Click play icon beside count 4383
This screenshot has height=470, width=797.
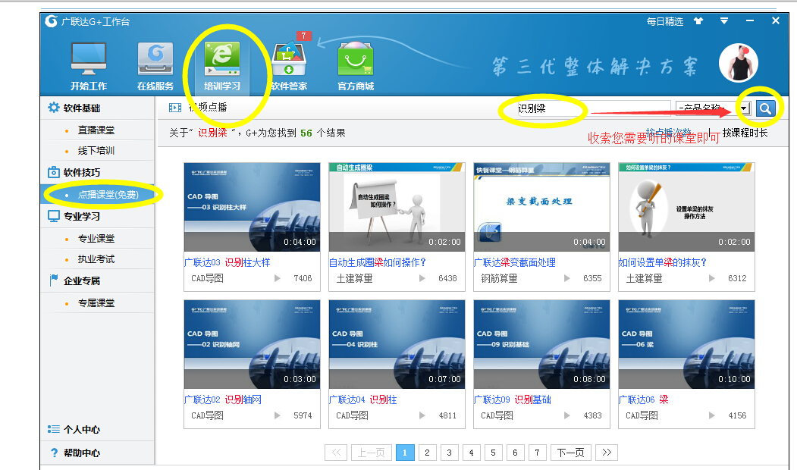coord(567,415)
